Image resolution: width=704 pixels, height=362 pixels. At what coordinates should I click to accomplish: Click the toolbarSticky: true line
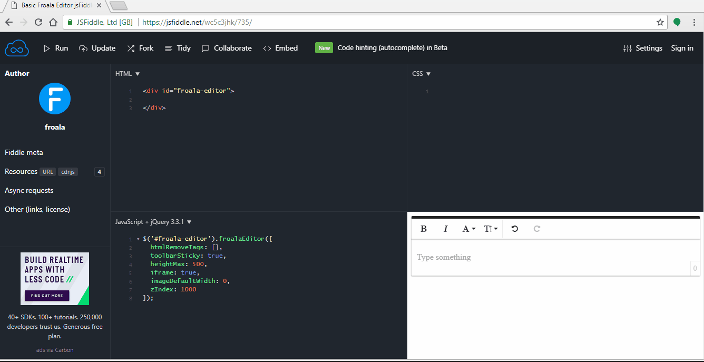point(188,256)
